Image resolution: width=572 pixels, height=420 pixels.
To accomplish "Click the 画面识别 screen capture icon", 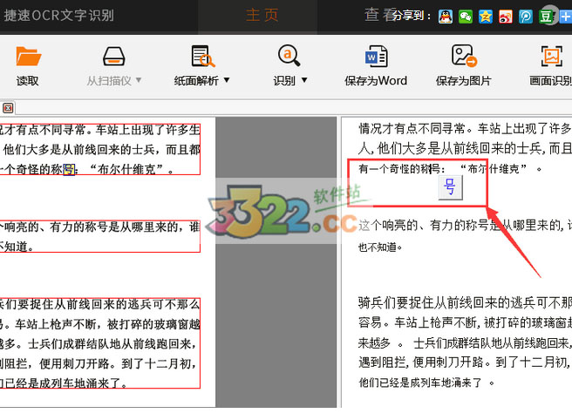I will click(551, 56).
